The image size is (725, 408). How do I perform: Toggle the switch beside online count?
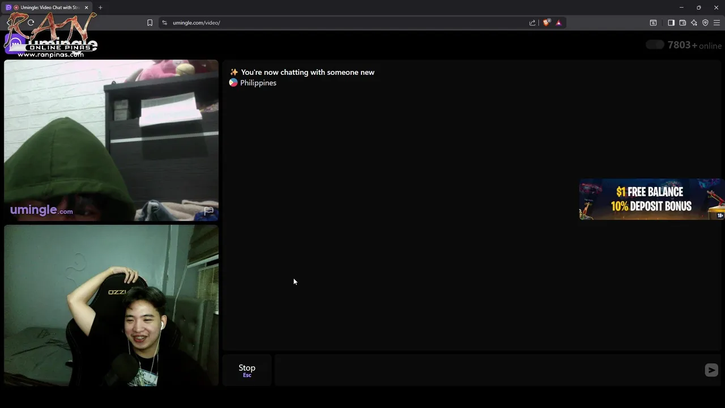coord(655,45)
